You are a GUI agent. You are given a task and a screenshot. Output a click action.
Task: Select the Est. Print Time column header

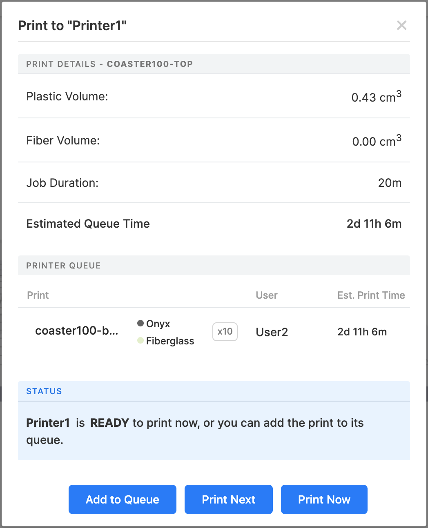pyautogui.click(x=371, y=295)
